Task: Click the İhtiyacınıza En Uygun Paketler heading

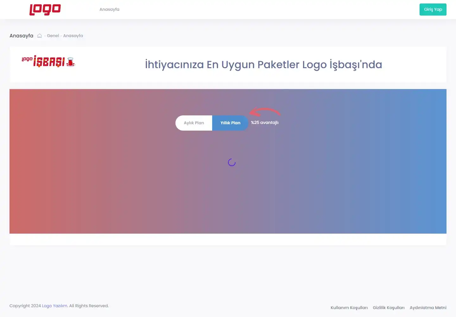Action: pos(263,65)
